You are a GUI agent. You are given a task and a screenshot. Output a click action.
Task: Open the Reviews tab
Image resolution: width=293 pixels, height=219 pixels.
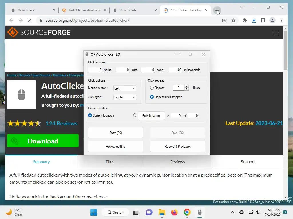coord(177,162)
